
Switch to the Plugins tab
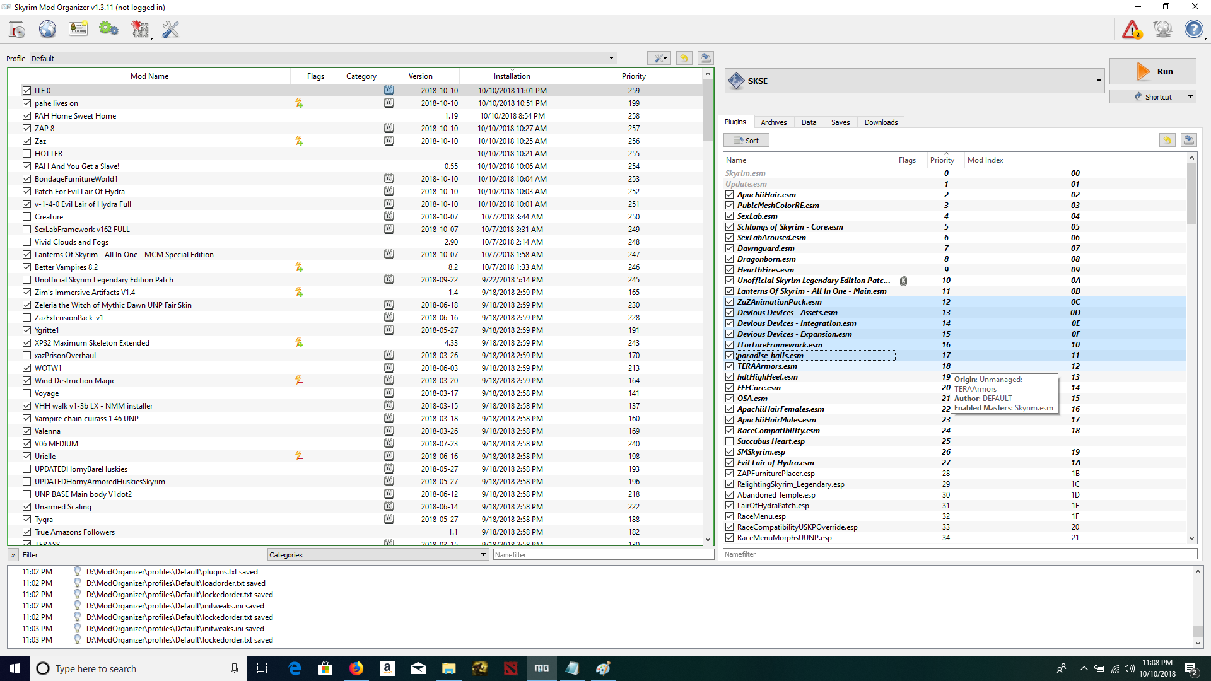tap(735, 122)
